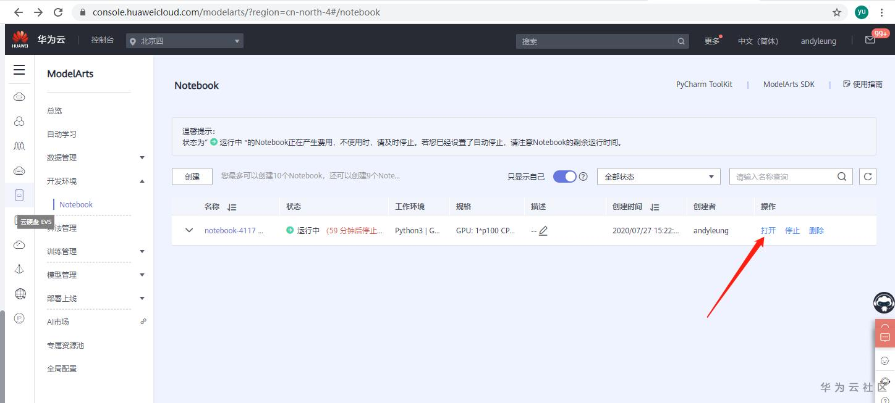This screenshot has width=895, height=403.
Task: Open the robot assistant avatar
Action: pyautogui.click(x=884, y=303)
